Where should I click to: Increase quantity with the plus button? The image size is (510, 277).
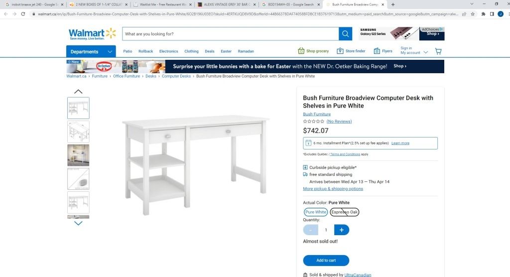[342, 230]
